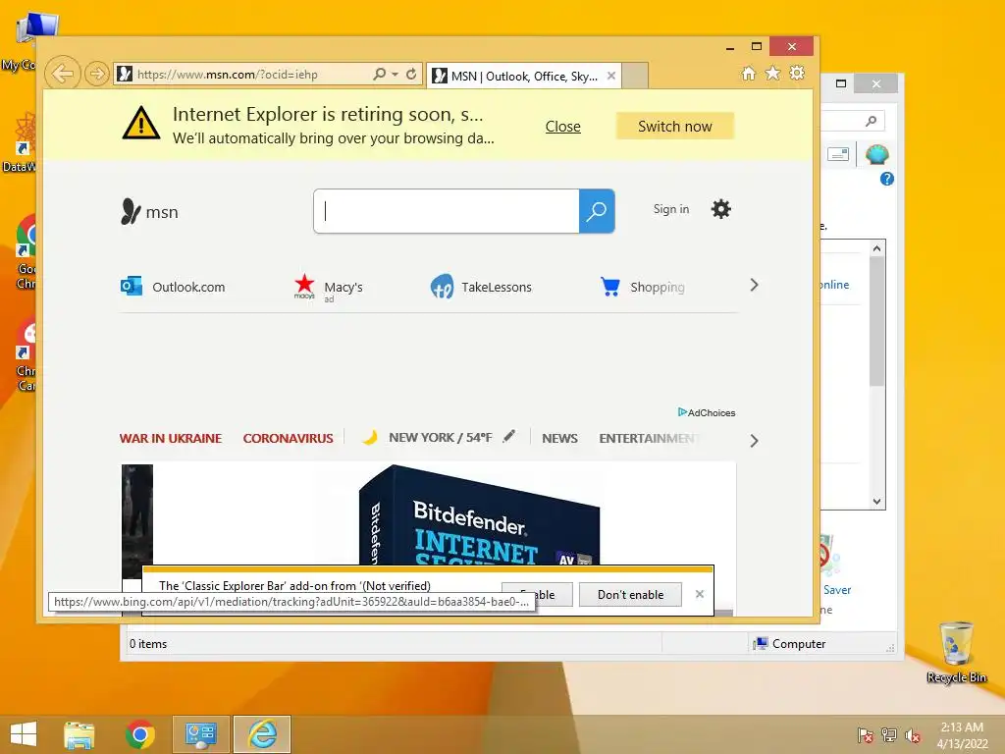Click the Close link in retirement banner
Screen dimensions: 1005x754
coord(562,127)
